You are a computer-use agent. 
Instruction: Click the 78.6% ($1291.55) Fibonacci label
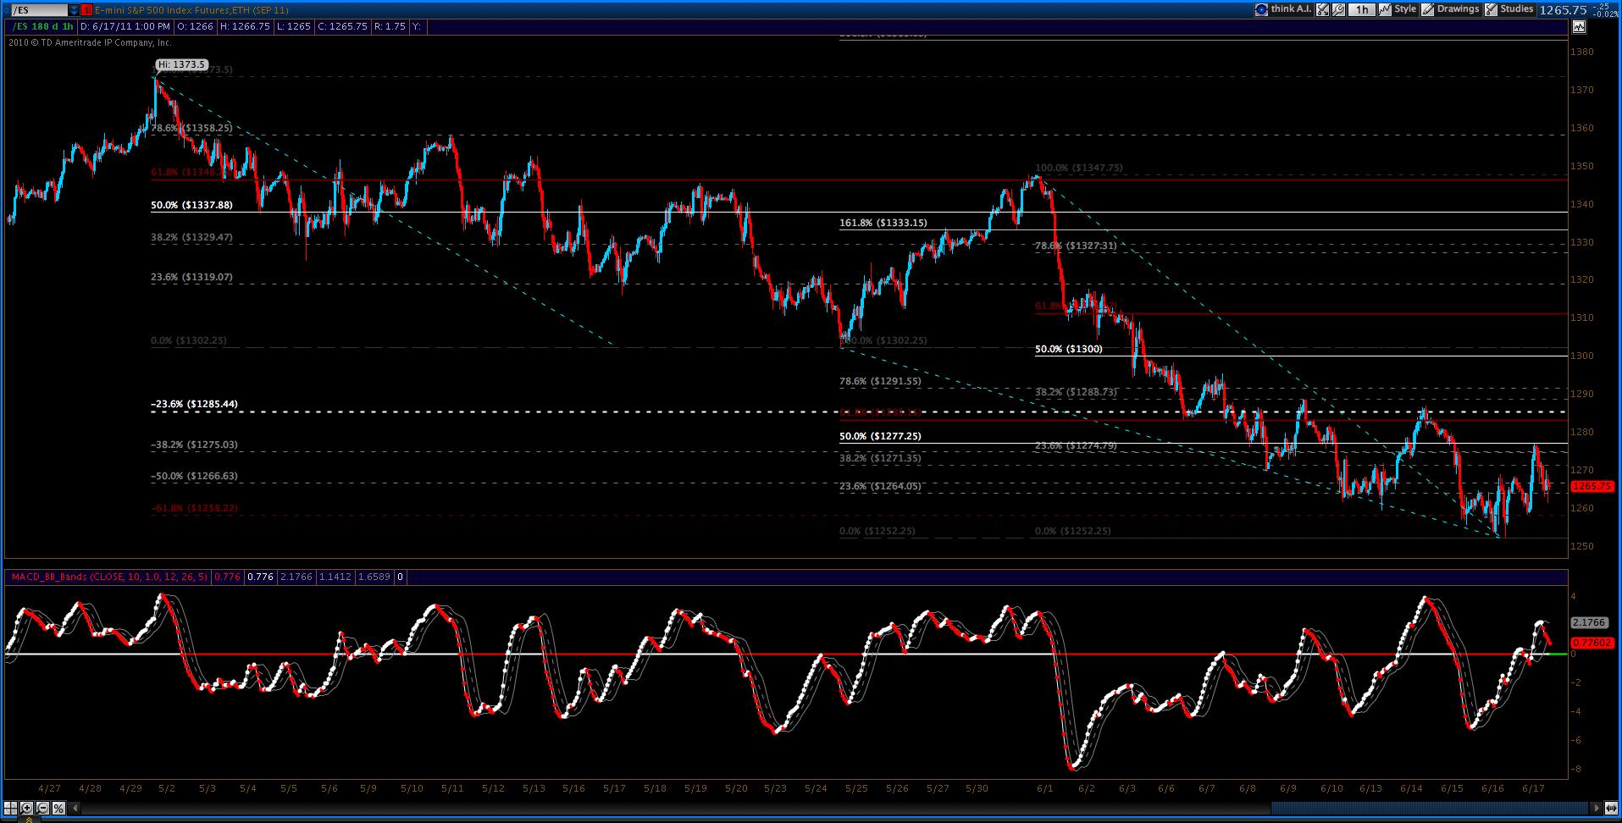click(x=880, y=381)
